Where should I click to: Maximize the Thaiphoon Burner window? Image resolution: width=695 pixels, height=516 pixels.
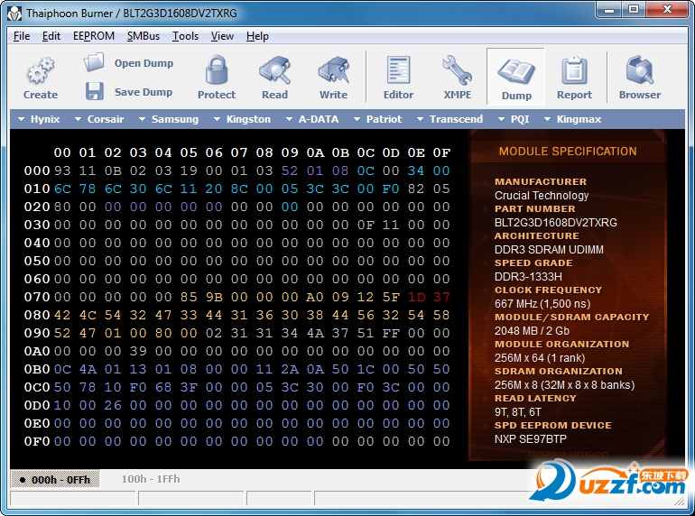tap(634, 9)
